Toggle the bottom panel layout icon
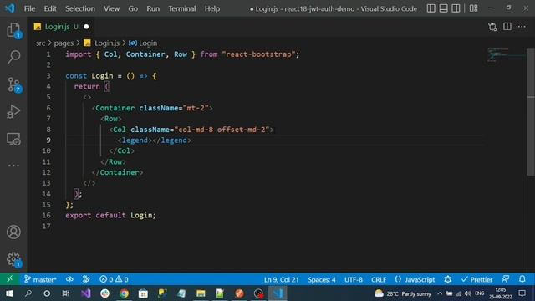The width and height of the screenshot is (535, 301). click(x=443, y=8)
